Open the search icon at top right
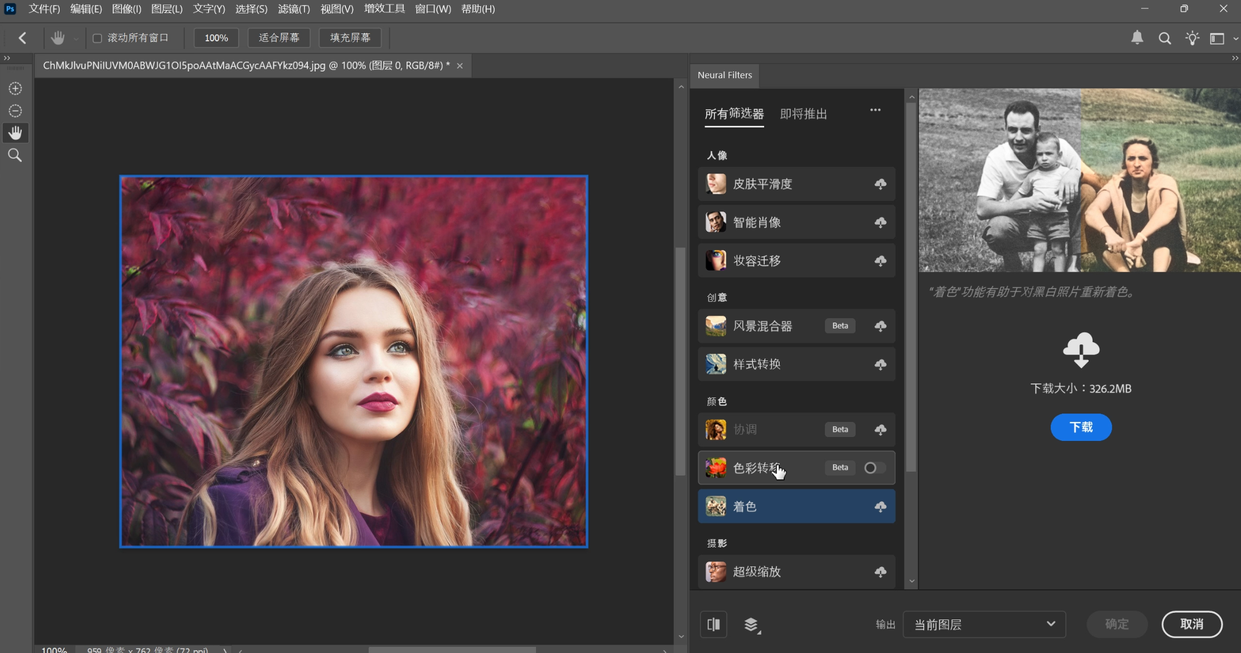This screenshot has width=1241, height=653. pyautogui.click(x=1165, y=38)
